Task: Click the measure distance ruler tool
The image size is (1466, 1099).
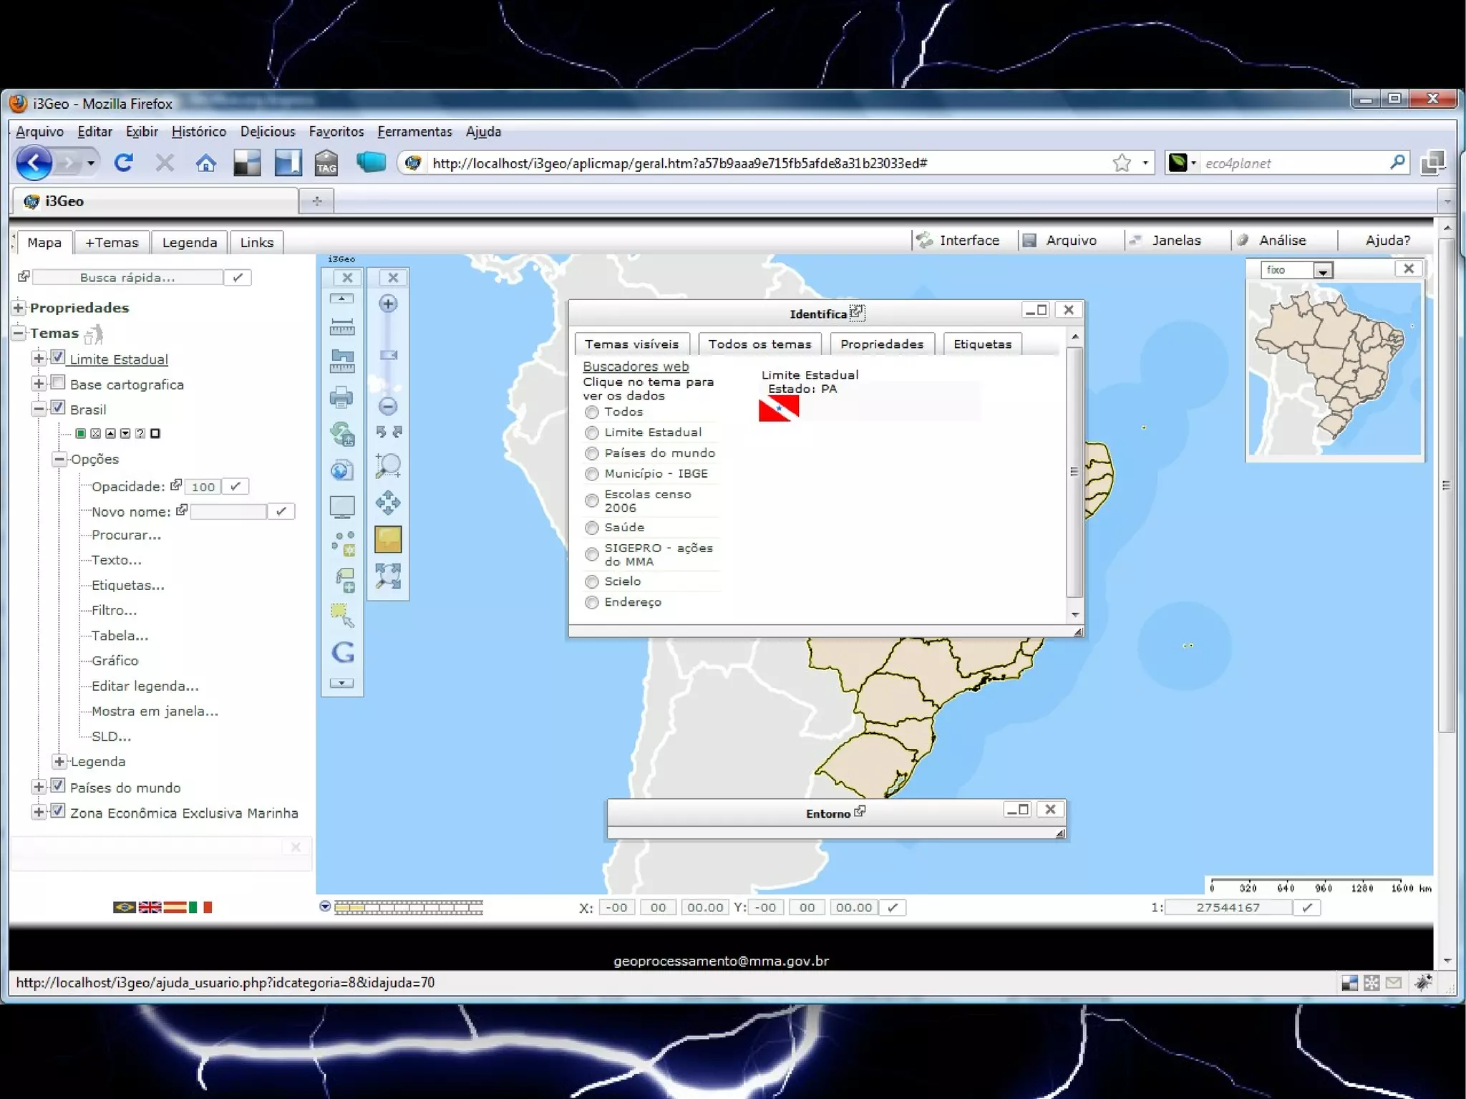Action: (341, 327)
